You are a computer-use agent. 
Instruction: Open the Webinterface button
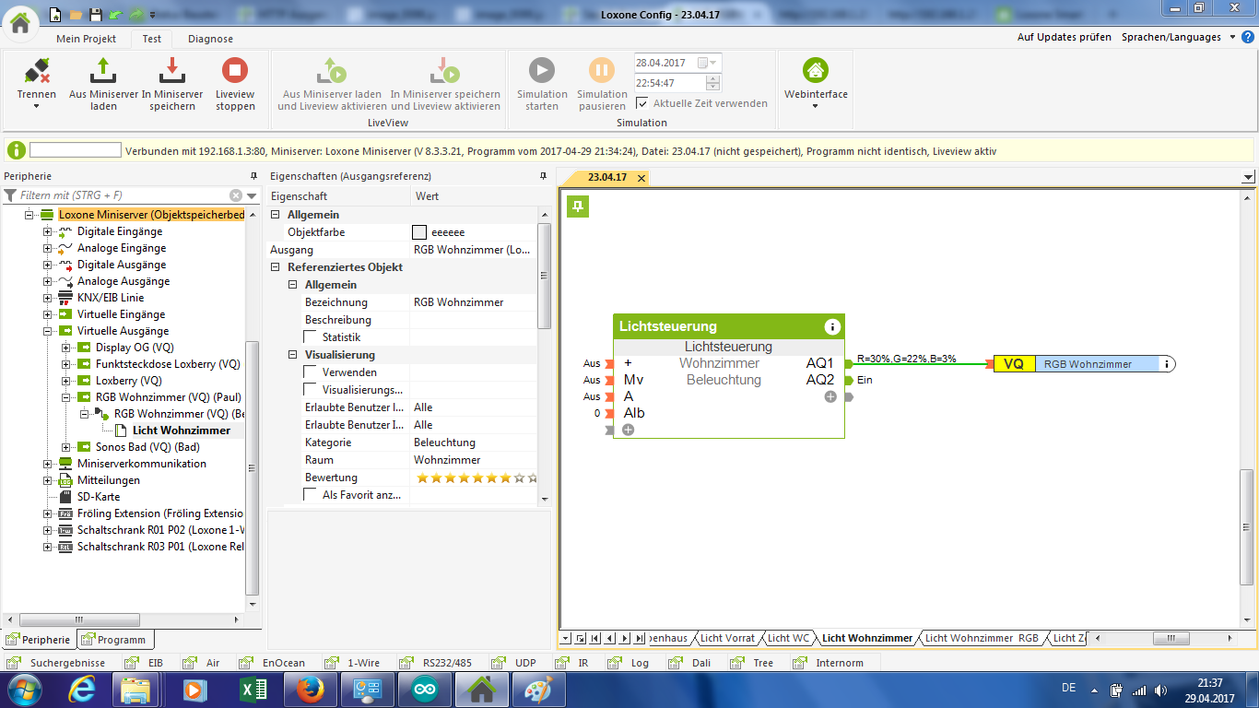[x=816, y=77]
